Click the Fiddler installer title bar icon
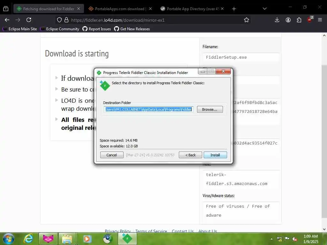327x245 pixels. (99, 73)
